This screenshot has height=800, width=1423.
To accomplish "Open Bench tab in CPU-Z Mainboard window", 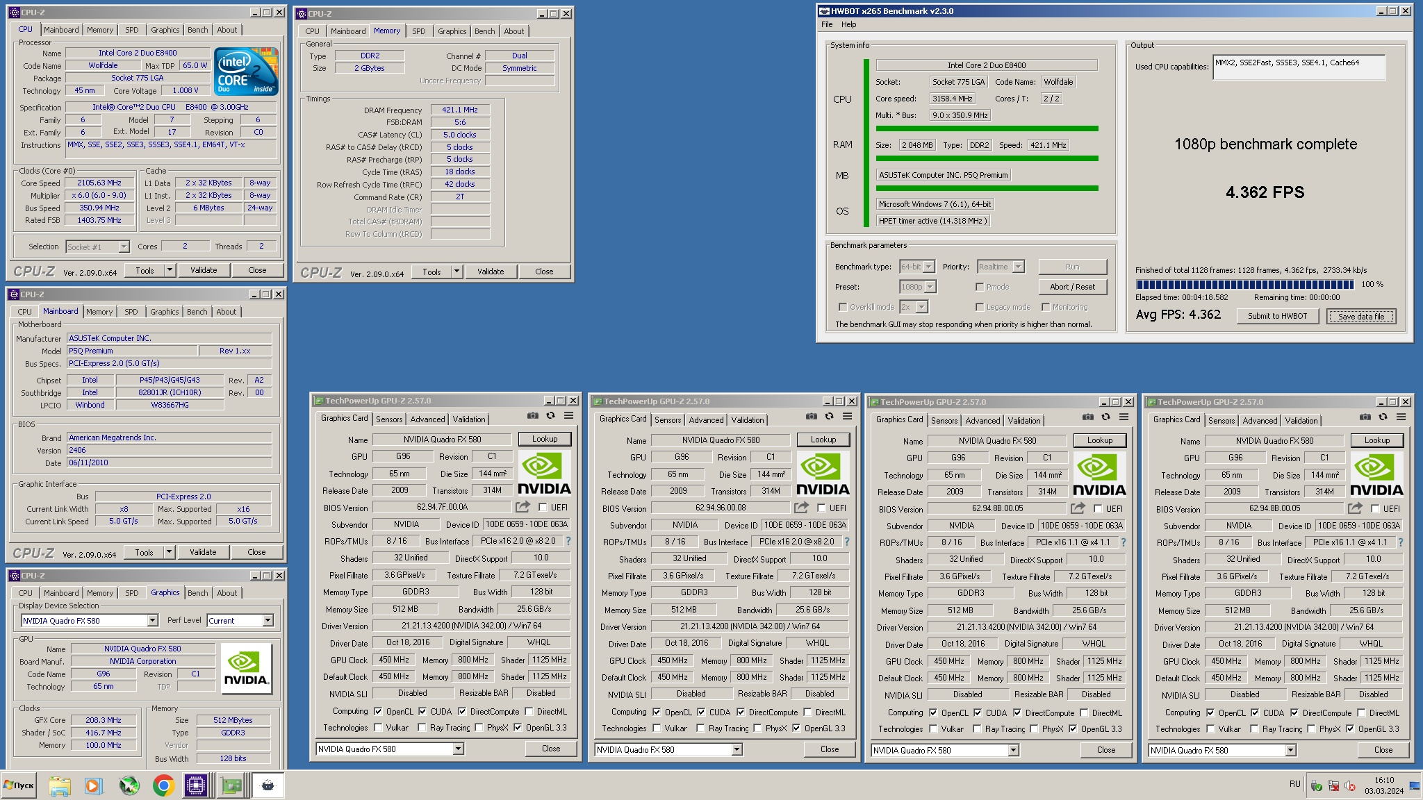I will (197, 312).
